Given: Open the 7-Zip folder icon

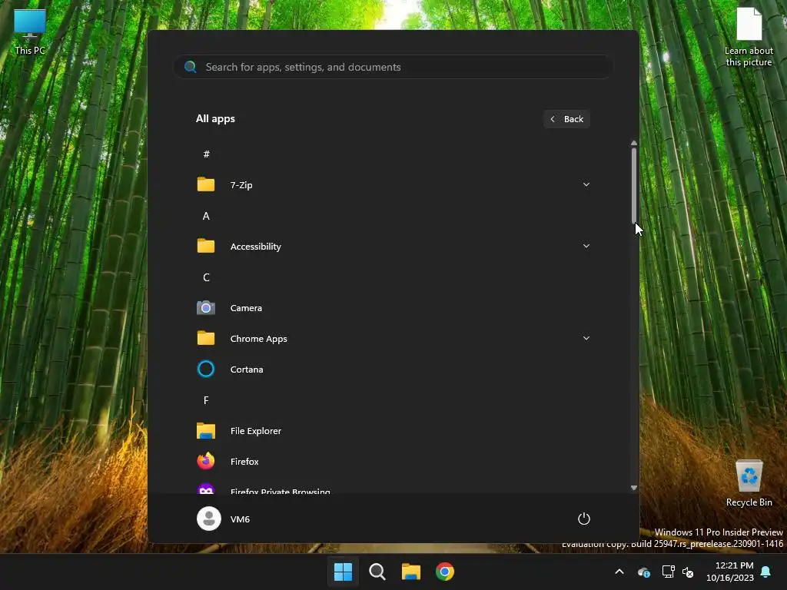Looking at the screenshot, I should click(x=206, y=184).
